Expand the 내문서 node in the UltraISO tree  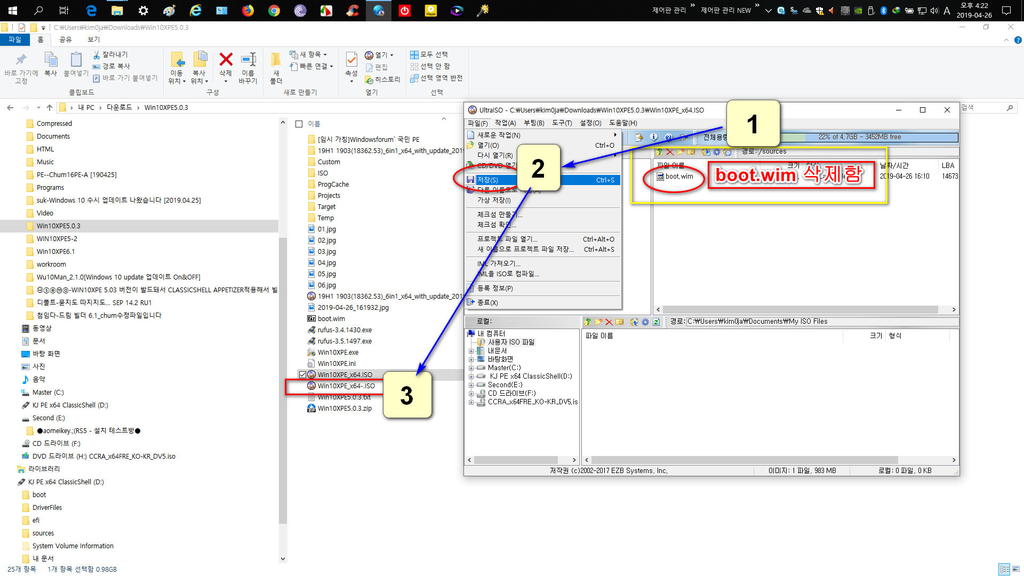[471, 351]
